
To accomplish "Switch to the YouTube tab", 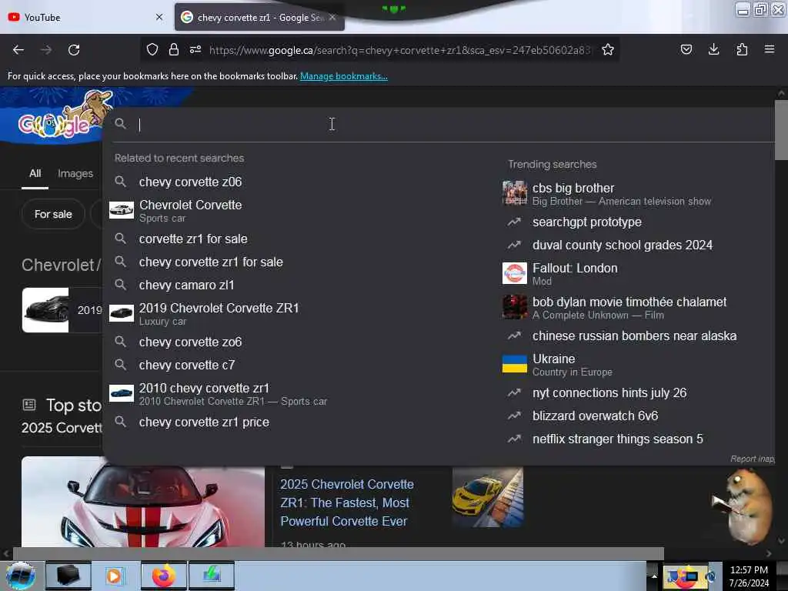I will pyautogui.click(x=85, y=17).
